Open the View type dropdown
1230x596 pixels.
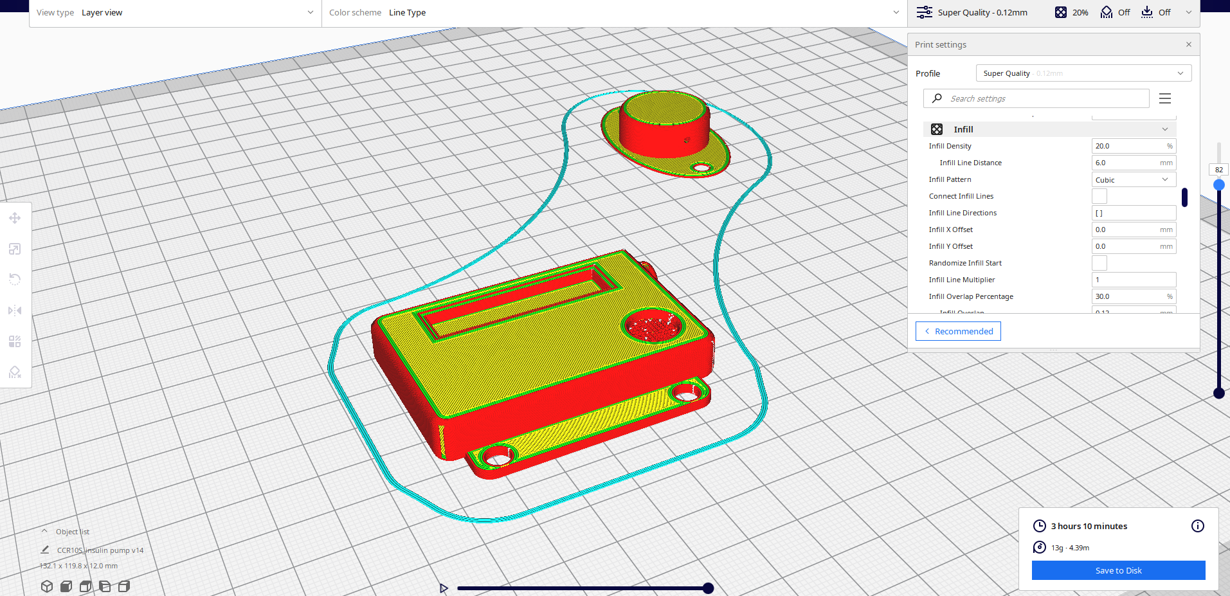click(176, 13)
